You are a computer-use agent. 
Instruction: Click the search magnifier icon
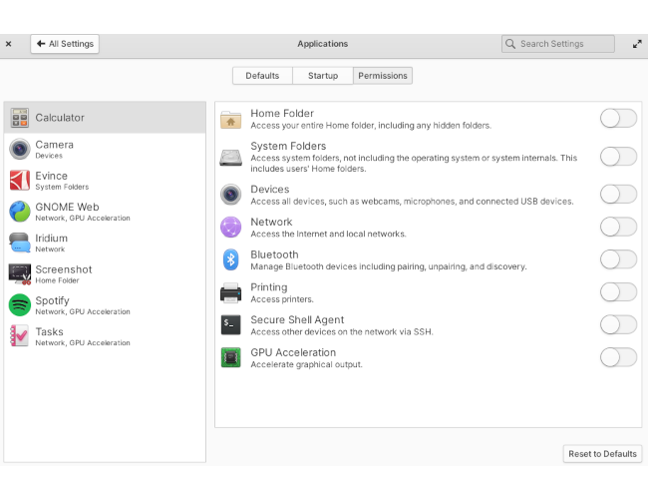[510, 44]
